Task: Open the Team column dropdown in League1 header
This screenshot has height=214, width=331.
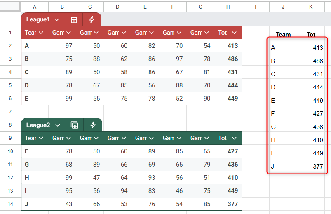Action: click(41, 33)
